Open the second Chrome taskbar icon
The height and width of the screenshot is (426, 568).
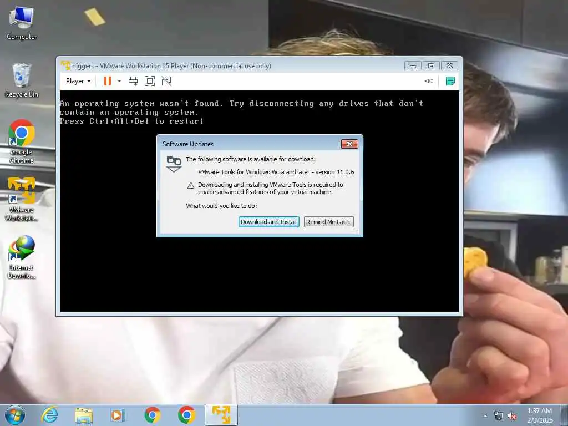click(x=186, y=415)
